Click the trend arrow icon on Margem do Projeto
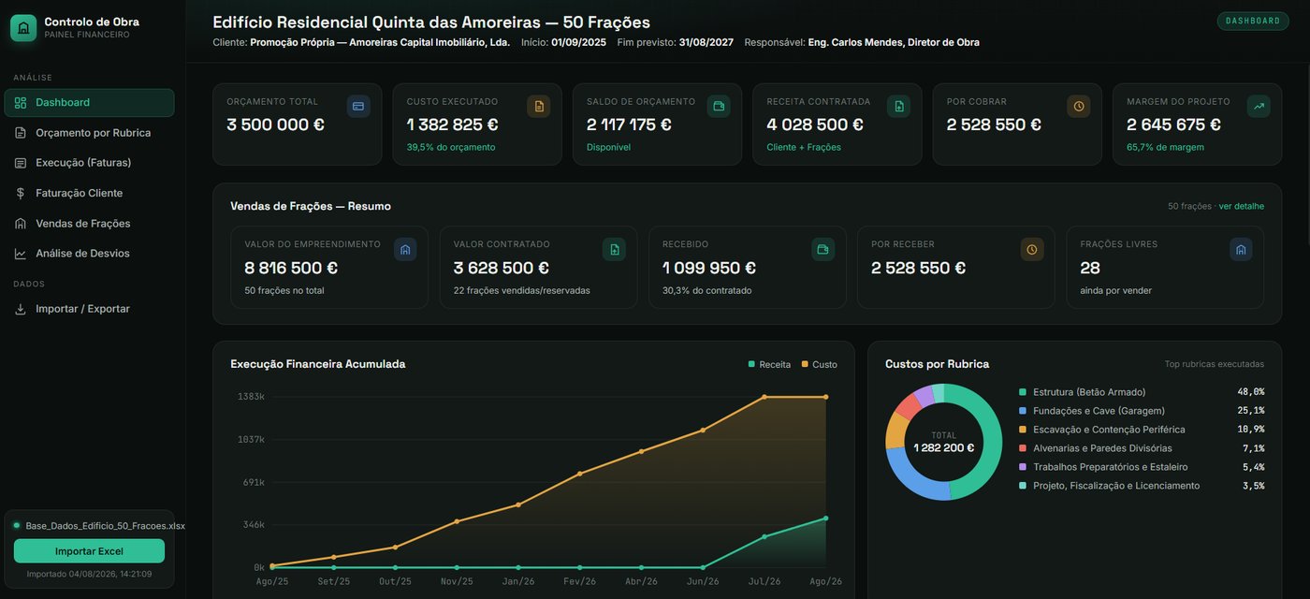Viewport: 1310px width, 599px height. [x=1259, y=107]
